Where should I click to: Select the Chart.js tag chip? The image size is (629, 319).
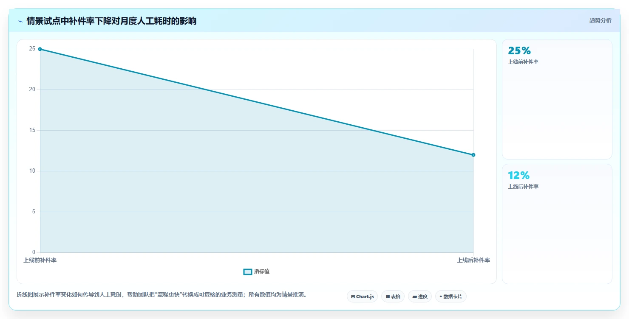point(362,297)
